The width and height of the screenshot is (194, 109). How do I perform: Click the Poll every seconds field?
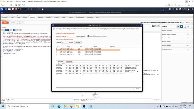tap(65, 42)
